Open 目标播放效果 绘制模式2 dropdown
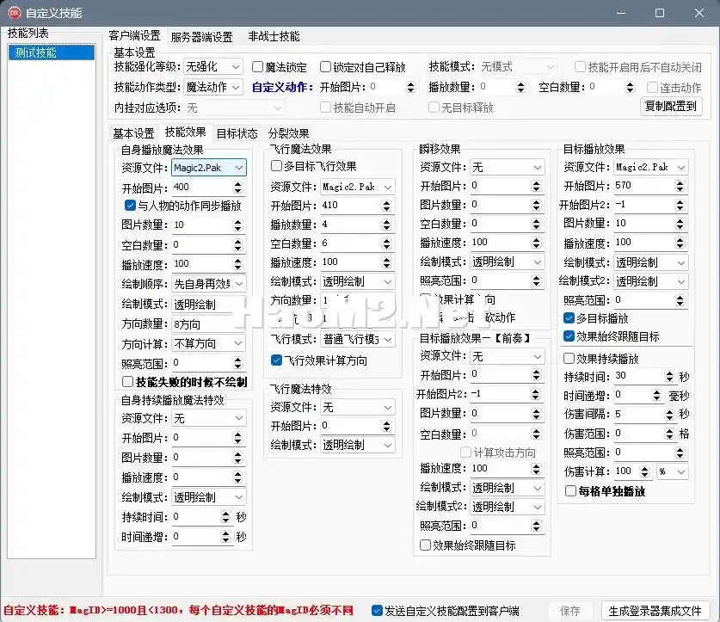 651,281
